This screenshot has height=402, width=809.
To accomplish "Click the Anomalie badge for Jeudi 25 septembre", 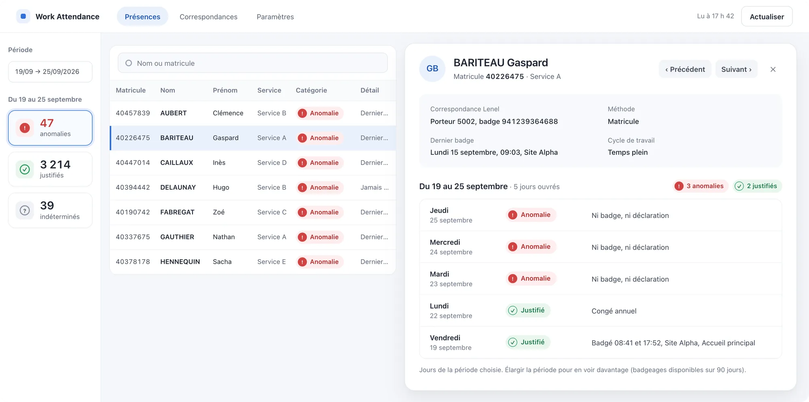I will click(531, 215).
